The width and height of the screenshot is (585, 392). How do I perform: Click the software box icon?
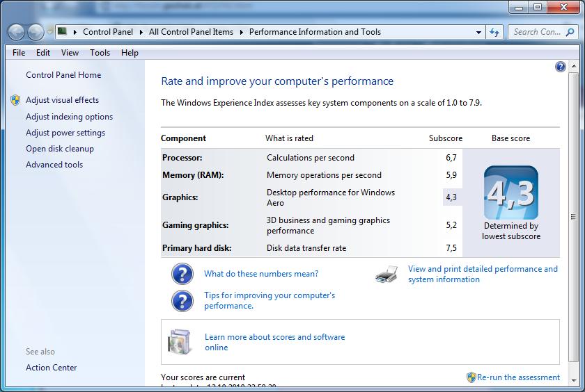[180, 342]
